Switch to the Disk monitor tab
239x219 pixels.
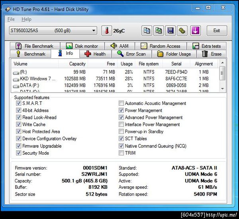coord(82,46)
